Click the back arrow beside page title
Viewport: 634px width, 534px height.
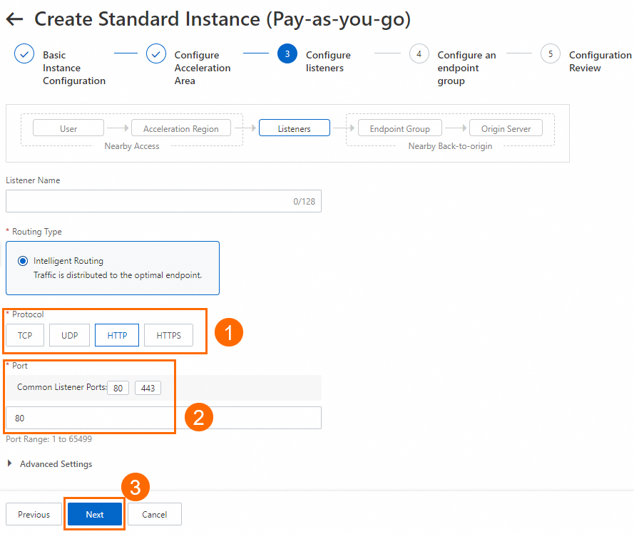pos(14,20)
